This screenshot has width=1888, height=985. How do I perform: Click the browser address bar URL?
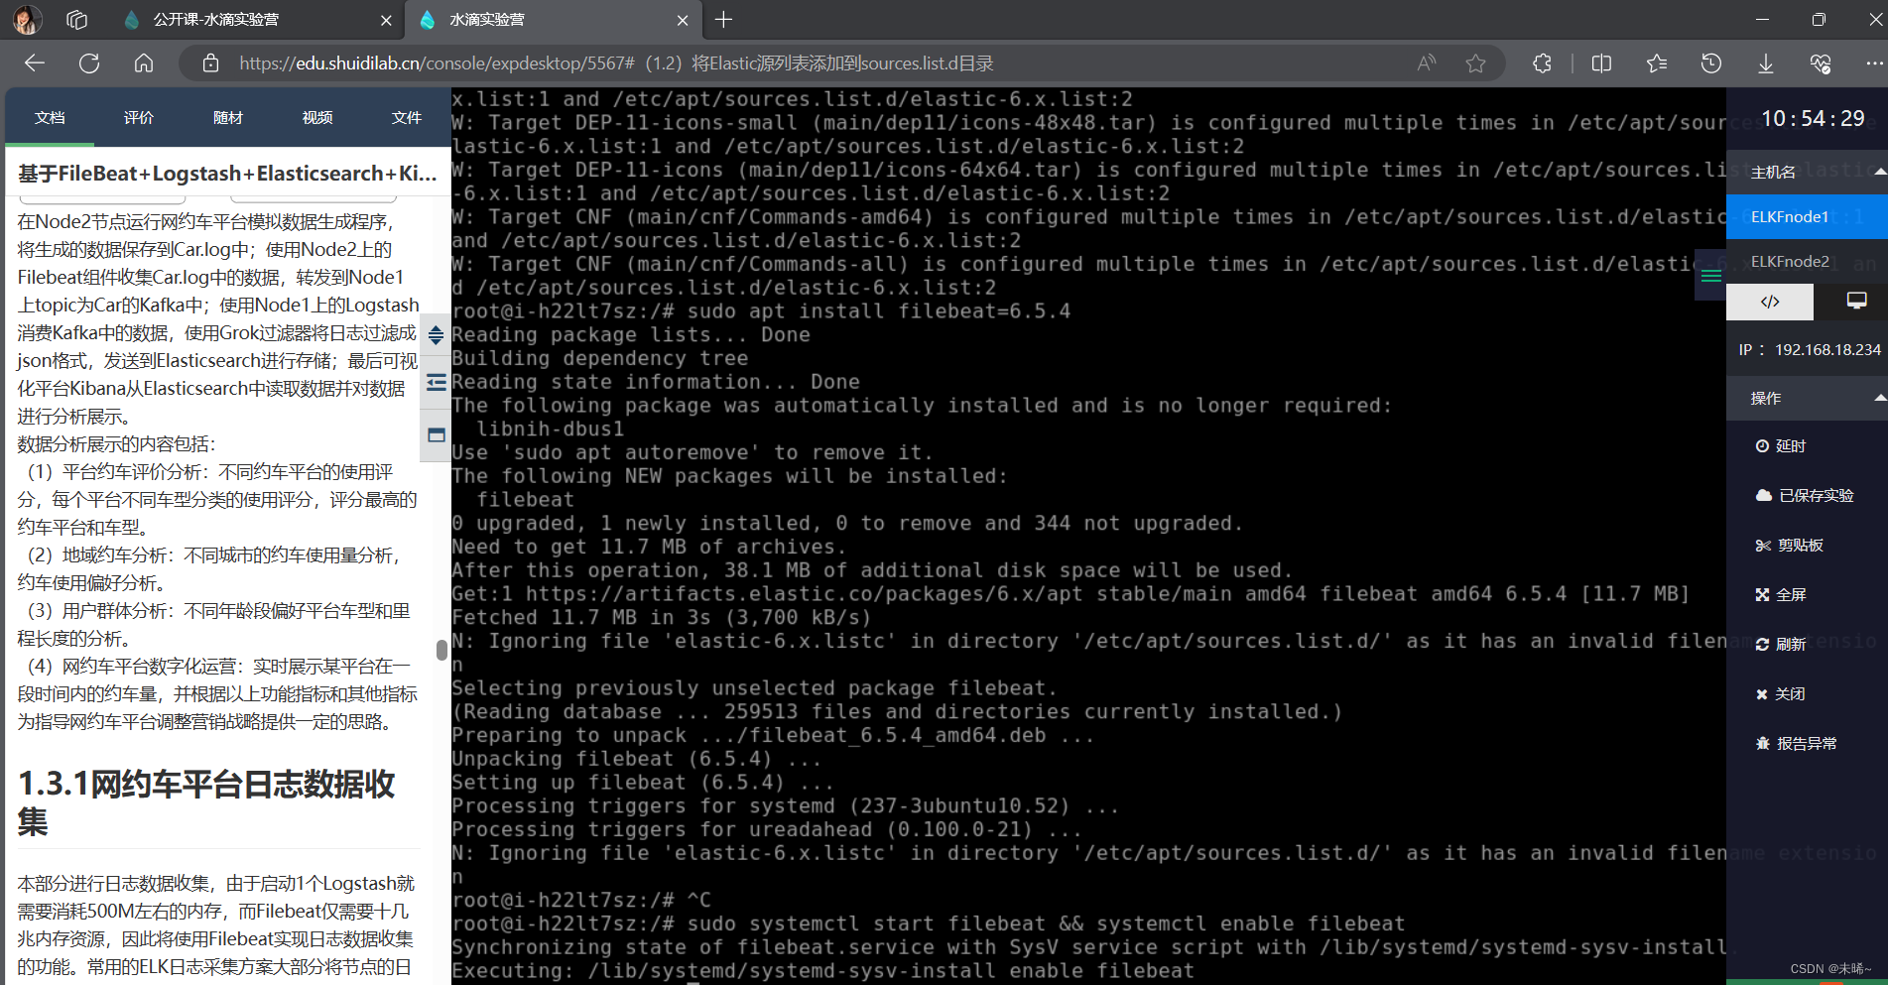pyautogui.click(x=616, y=63)
